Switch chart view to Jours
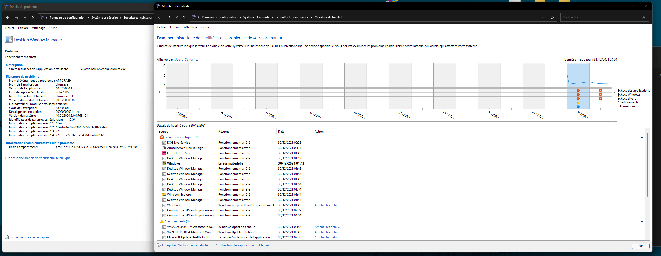The image size is (661, 256). pyautogui.click(x=179, y=60)
